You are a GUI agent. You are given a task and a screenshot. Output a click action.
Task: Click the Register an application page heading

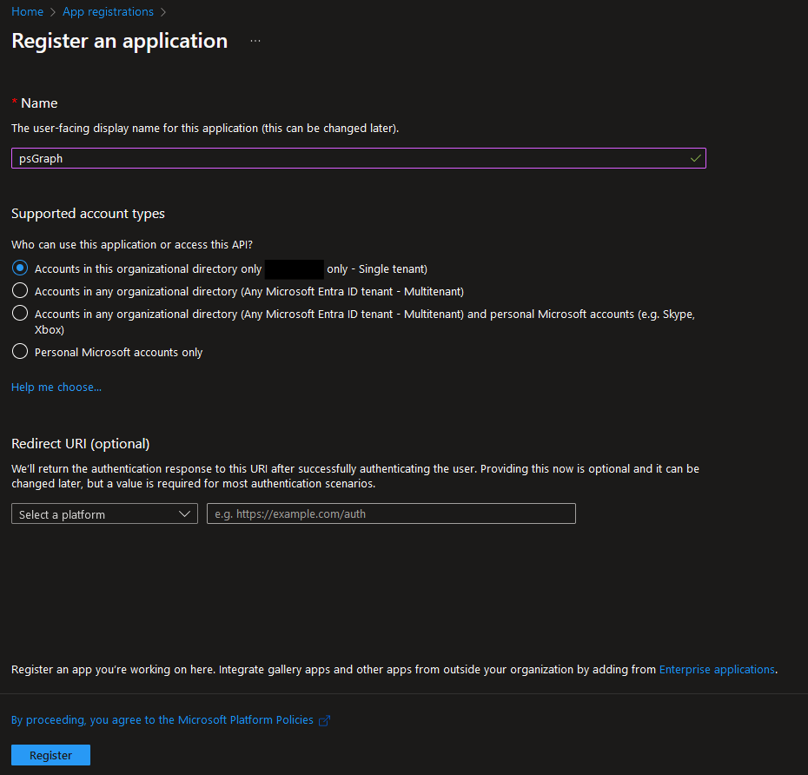tap(119, 40)
